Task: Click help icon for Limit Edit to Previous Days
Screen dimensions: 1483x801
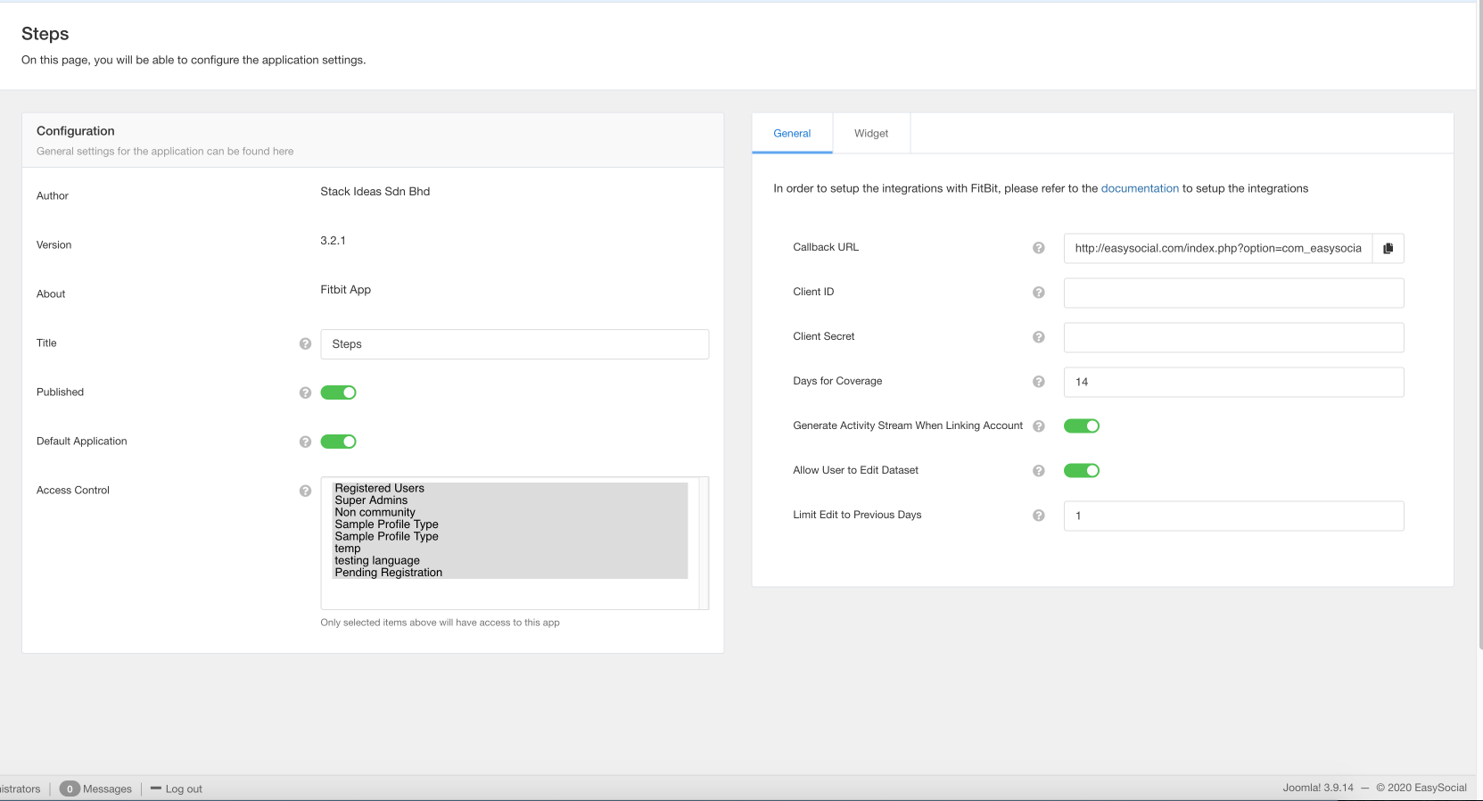Action: coord(1038,516)
